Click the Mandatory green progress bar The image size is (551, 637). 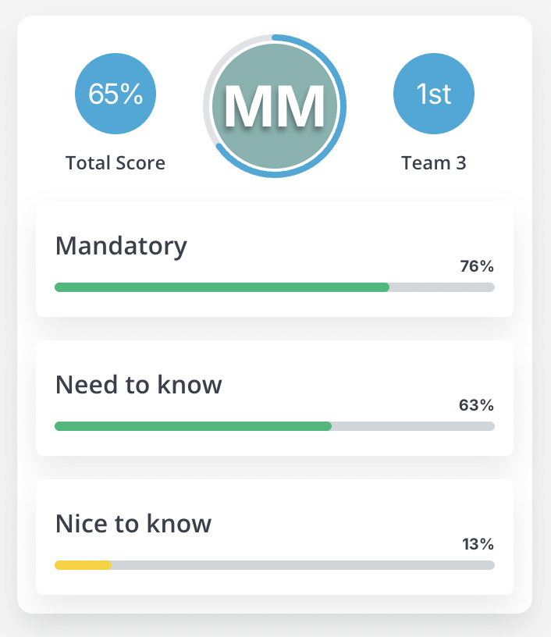click(222, 287)
